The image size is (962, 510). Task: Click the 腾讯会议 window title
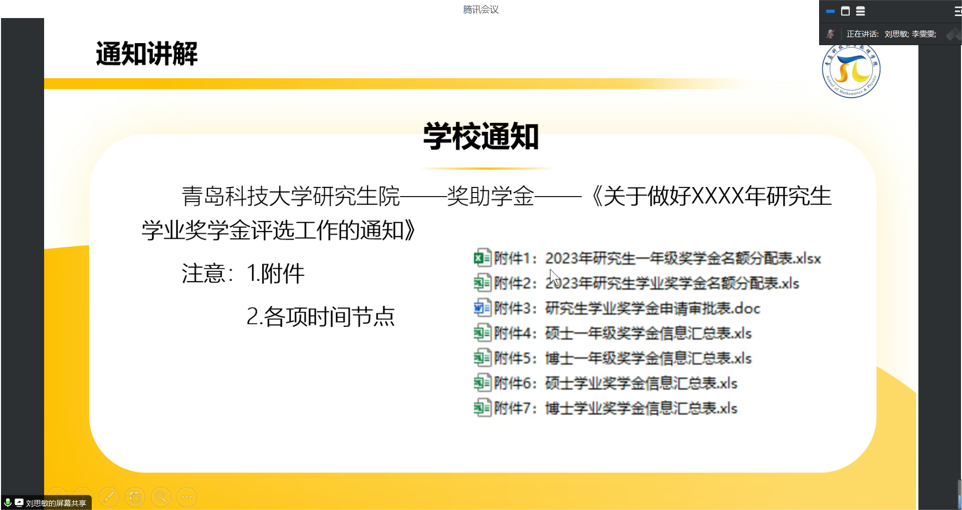[481, 10]
